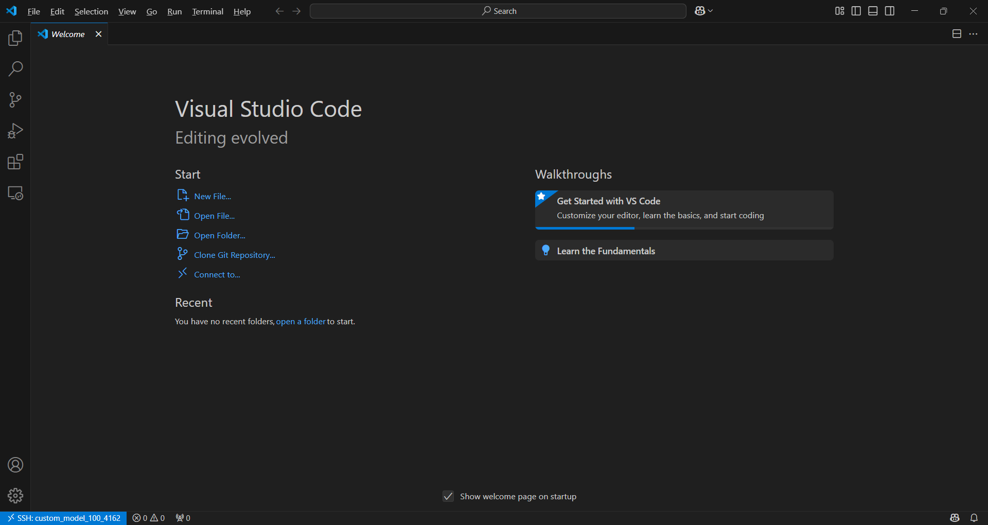Screen dimensions: 988x525
Task: Open the errors and warnings status item
Action: tap(149, 518)
